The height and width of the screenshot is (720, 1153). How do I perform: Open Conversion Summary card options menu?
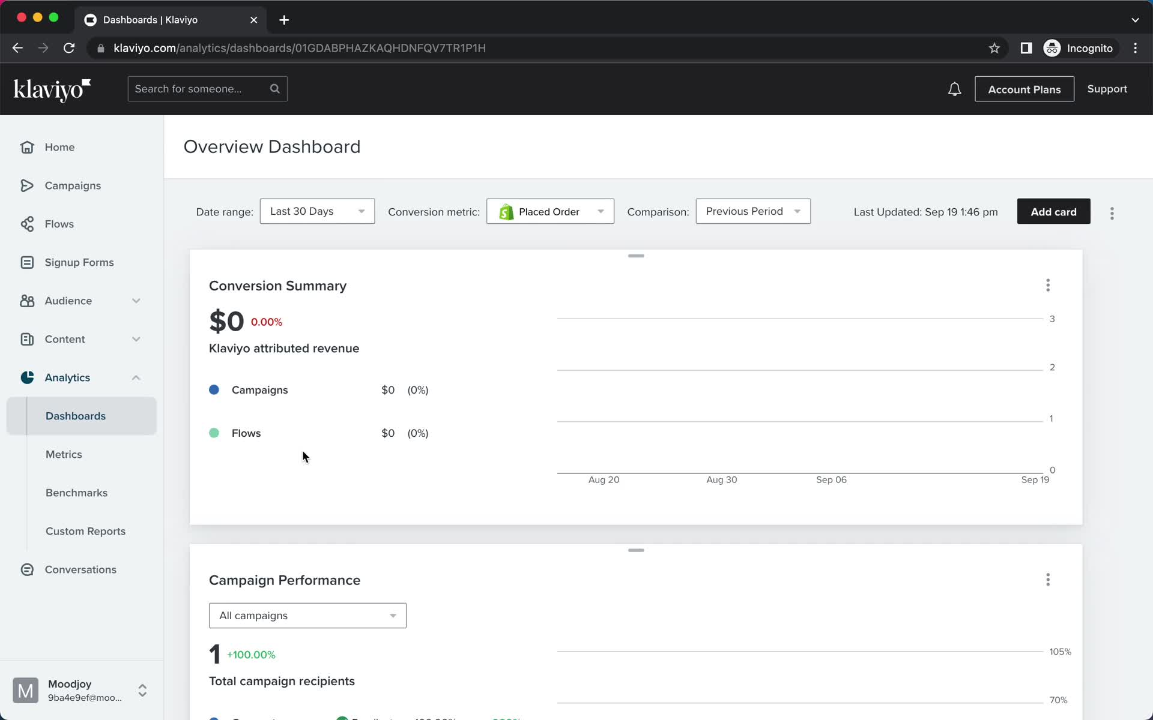tap(1048, 285)
